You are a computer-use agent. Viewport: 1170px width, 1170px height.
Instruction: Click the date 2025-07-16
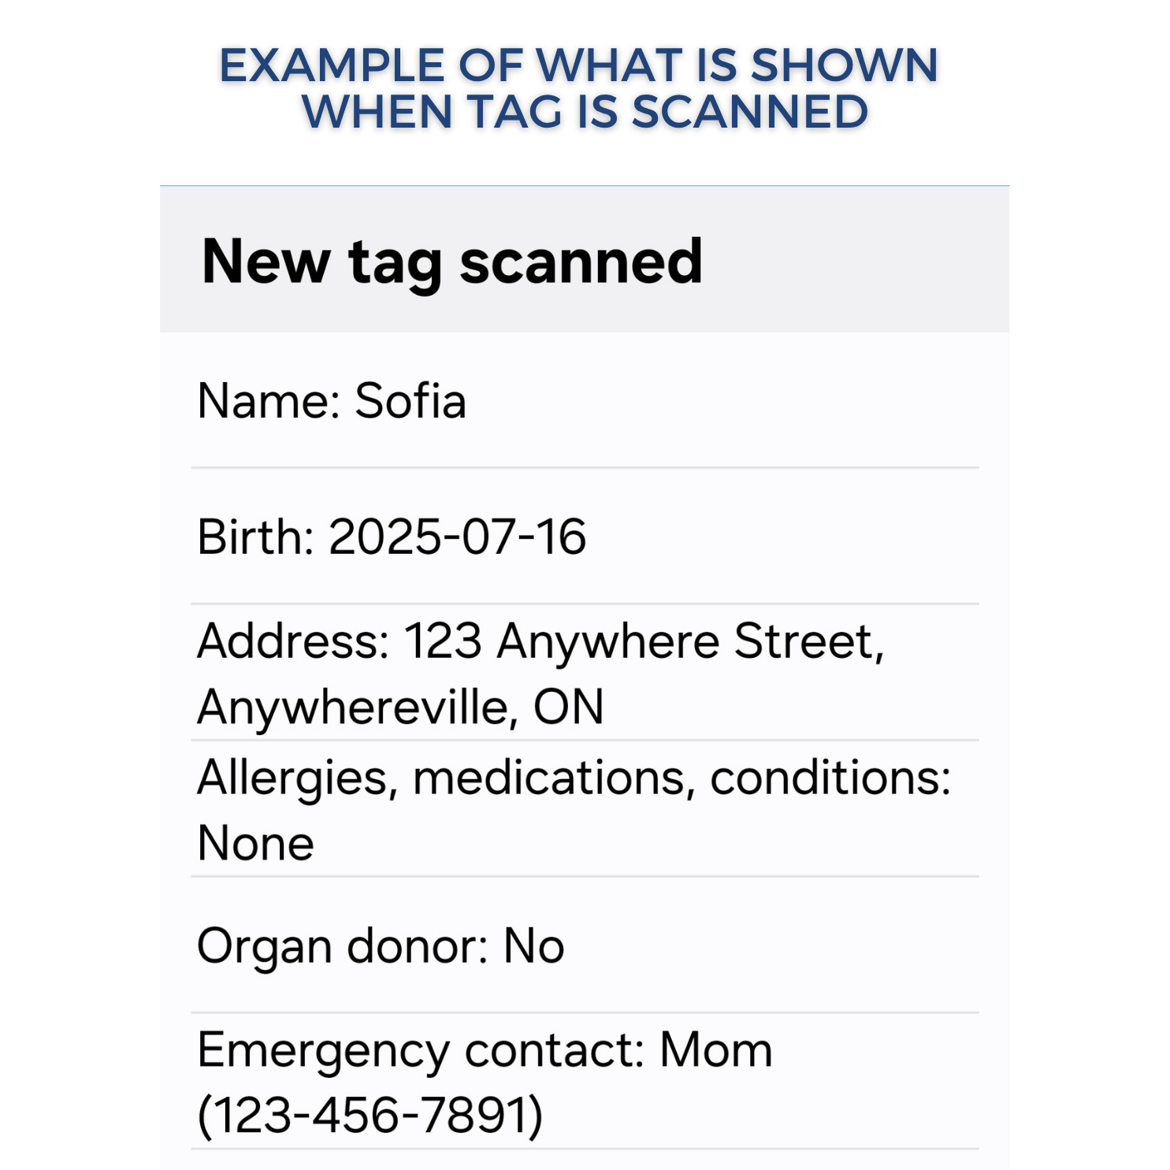click(x=457, y=537)
